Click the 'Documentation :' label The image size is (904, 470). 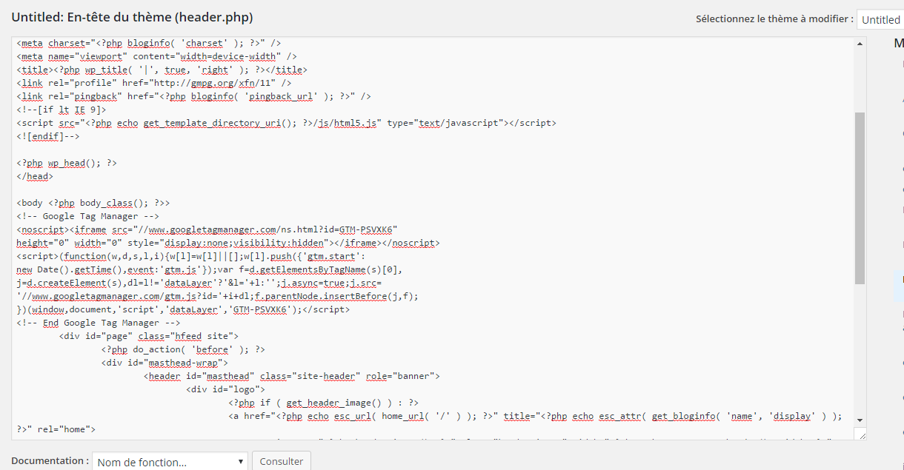tap(50, 461)
